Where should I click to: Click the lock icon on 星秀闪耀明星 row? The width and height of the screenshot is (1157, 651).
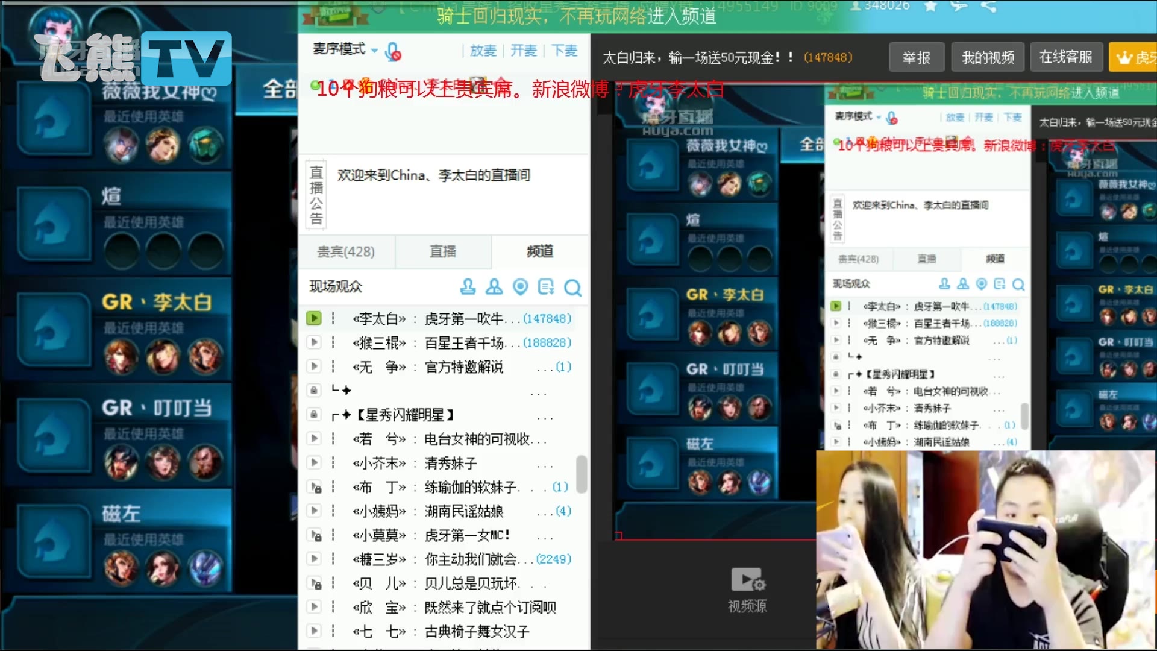313,415
